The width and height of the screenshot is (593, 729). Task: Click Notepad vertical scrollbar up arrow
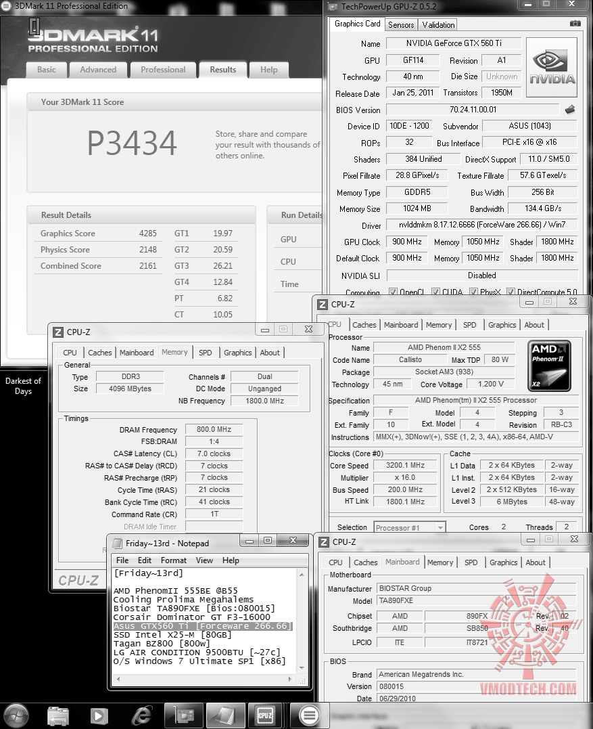coord(302,574)
